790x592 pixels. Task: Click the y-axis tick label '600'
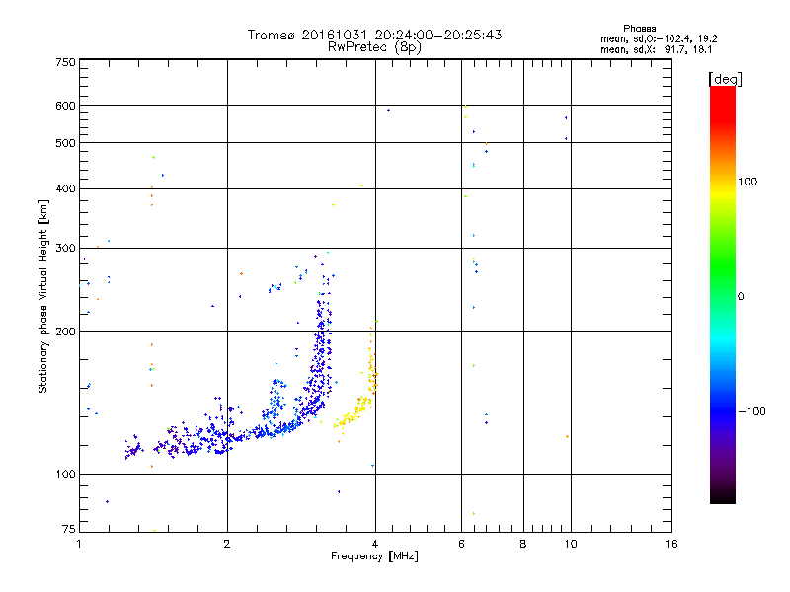pyautogui.click(x=66, y=106)
